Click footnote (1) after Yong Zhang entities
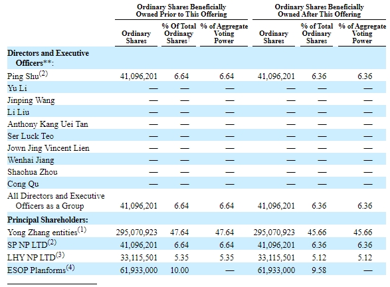 82,230
